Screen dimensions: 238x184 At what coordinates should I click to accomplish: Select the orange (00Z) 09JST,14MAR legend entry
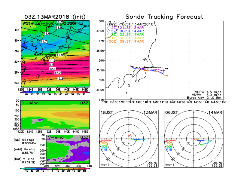tap(125, 41)
